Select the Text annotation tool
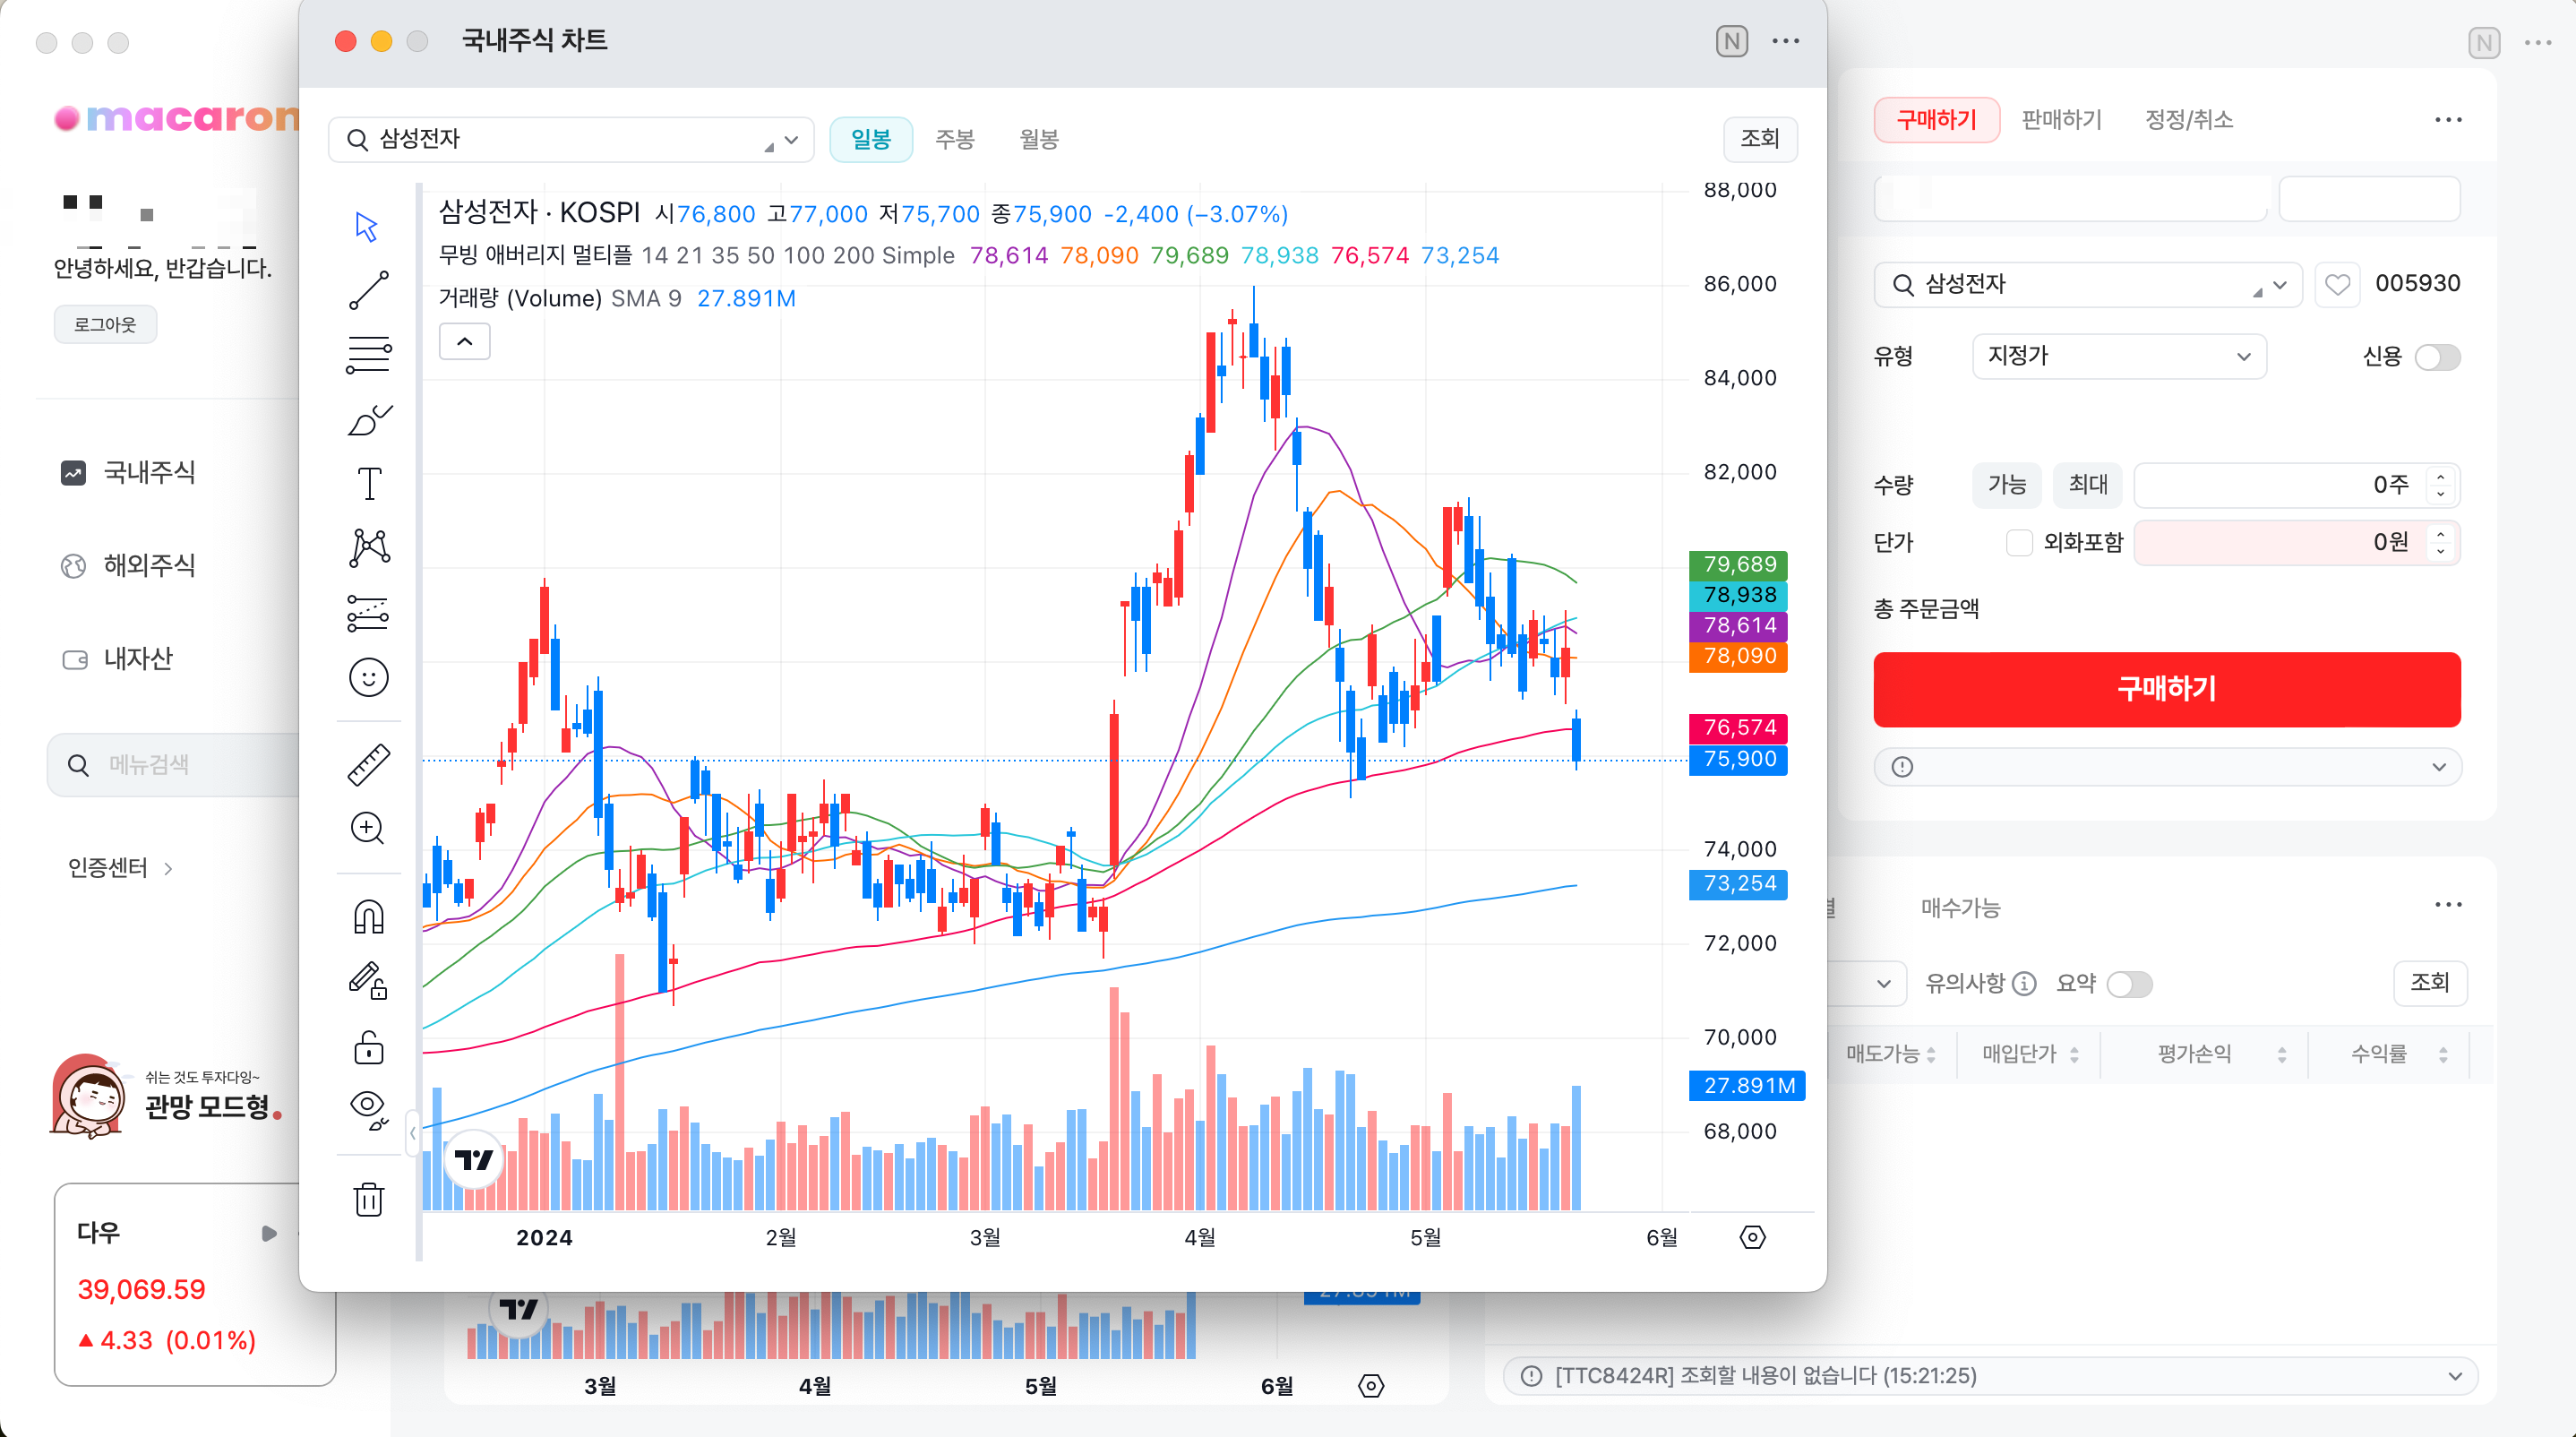Viewport: 2576px width, 1437px height. coord(369,484)
